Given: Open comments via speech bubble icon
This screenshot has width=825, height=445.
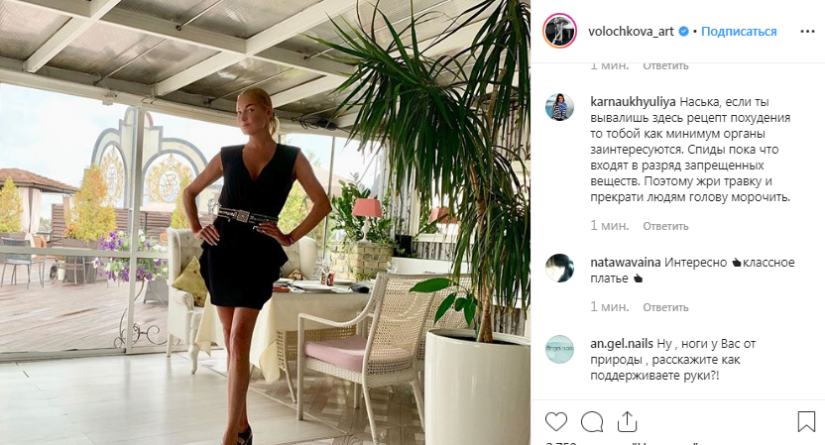Looking at the screenshot, I should point(592,422).
